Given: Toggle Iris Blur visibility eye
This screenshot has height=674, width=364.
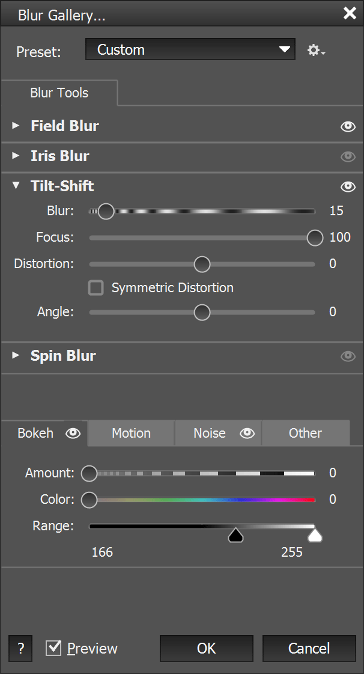Looking at the screenshot, I should 348,156.
